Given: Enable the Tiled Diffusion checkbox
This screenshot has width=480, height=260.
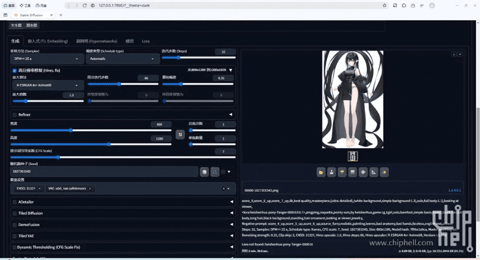Looking at the screenshot, I should [14, 213].
